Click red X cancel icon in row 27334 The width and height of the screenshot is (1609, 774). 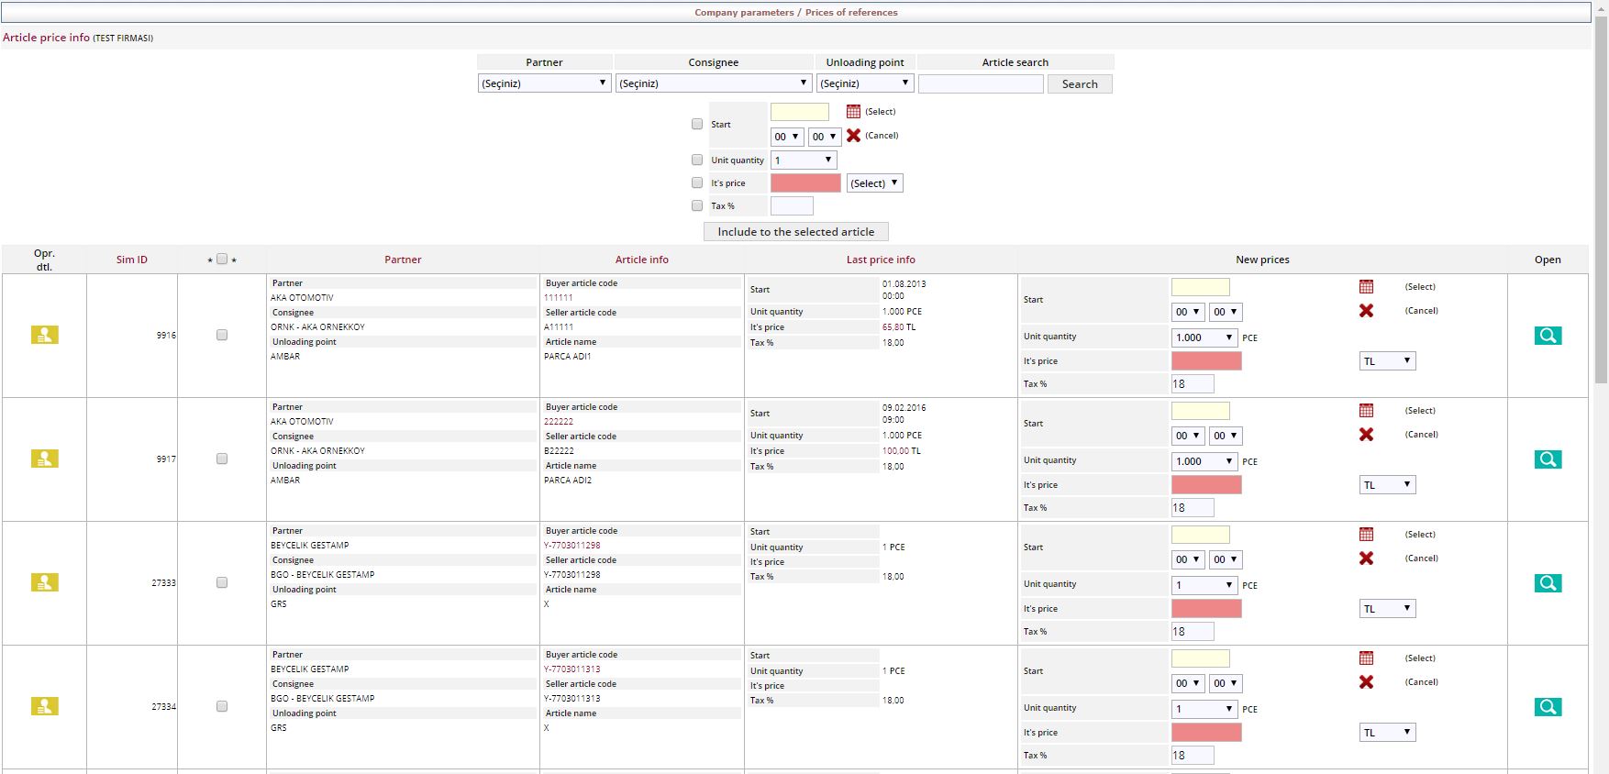(x=1366, y=682)
